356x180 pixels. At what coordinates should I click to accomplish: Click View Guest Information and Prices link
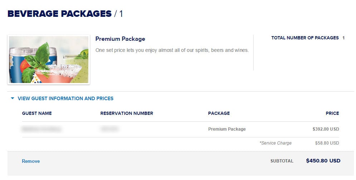pos(65,98)
